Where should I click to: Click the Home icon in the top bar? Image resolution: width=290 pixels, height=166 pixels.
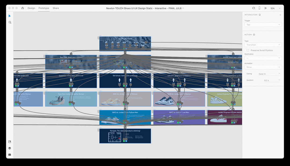[23, 8]
